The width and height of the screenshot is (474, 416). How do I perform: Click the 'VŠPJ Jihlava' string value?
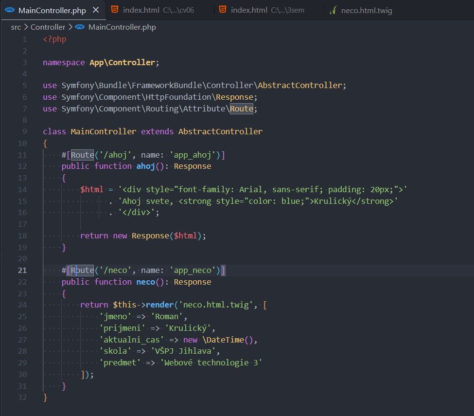pos(183,351)
